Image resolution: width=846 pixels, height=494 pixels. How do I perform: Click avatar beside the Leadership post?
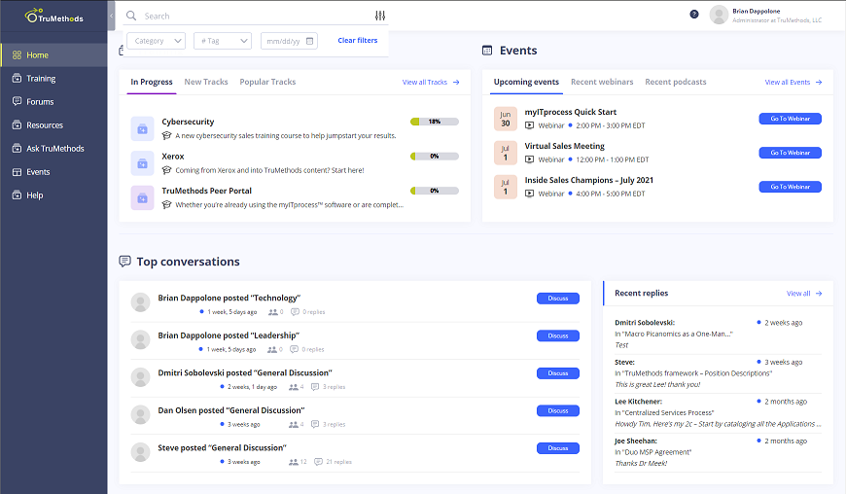140,339
